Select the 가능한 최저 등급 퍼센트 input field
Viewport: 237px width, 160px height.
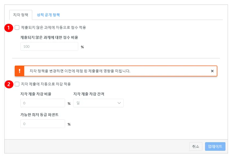tap(43, 124)
